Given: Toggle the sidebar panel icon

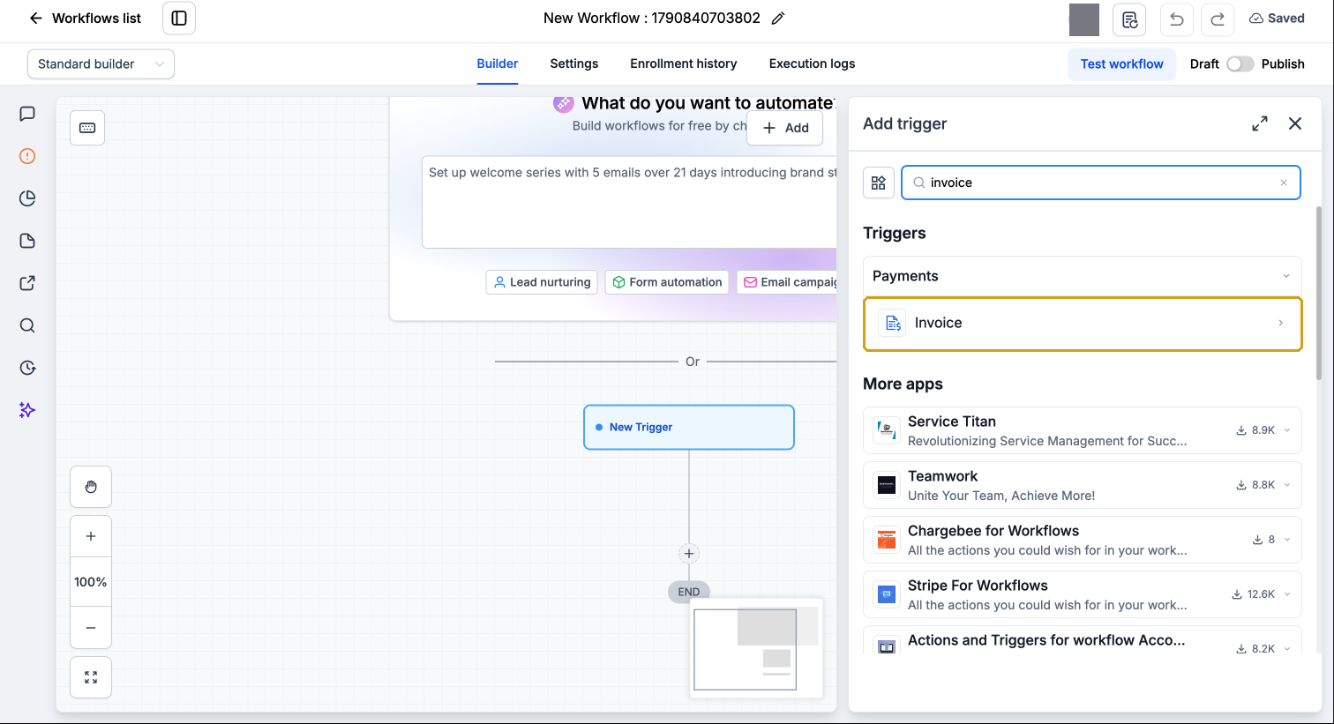Looking at the screenshot, I should (179, 18).
